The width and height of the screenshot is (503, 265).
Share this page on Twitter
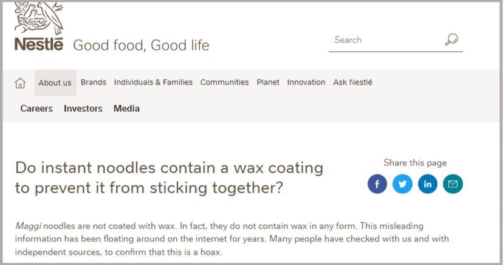tap(402, 184)
